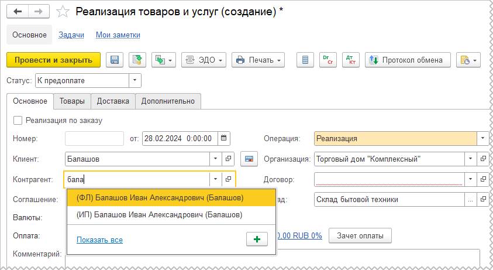The height and width of the screenshot is (270, 493).
Task: Click the document list report icon
Action: 303,60
